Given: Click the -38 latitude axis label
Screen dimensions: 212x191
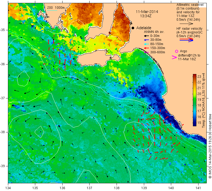Looking at the screenshot, I should pyautogui.click(x=2, y=132).
